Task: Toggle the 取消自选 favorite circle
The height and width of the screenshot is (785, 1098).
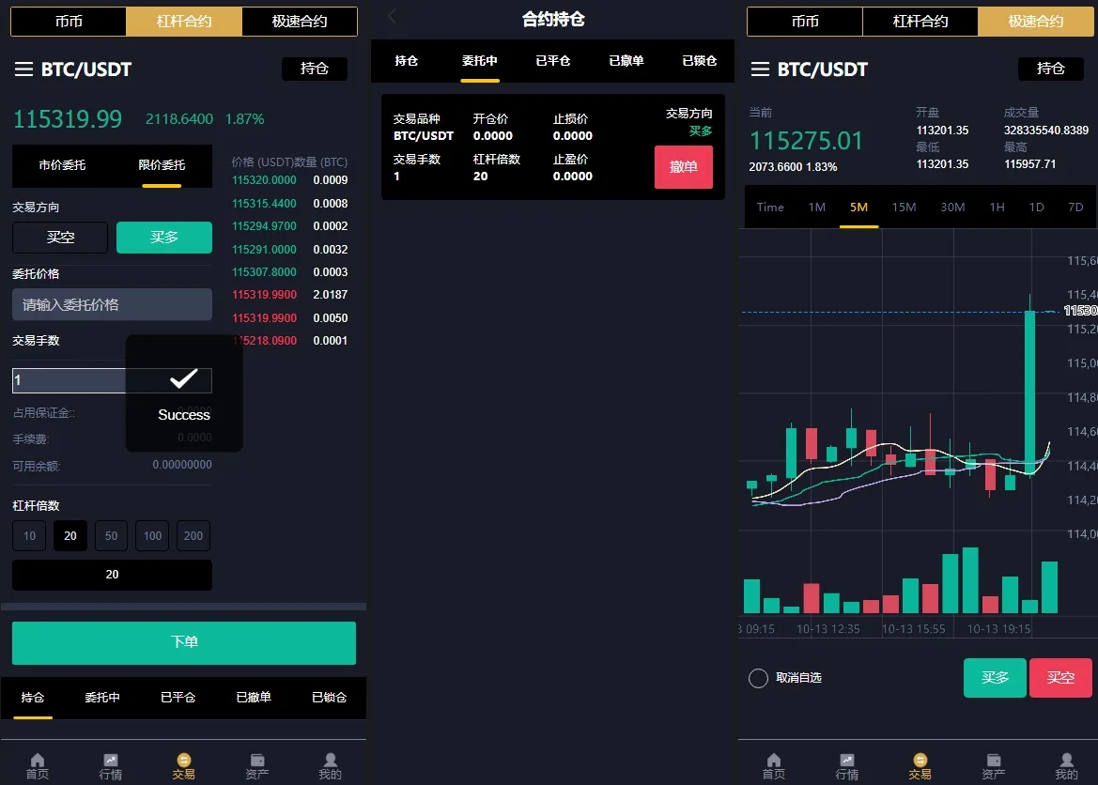Action: pyautogui.click(x=758, y=678)
